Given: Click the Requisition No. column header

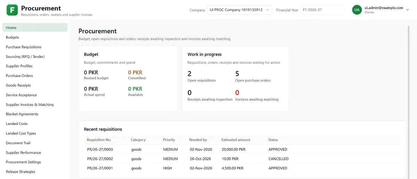Looking at the screenshot, I should click(x=99, y=140).
